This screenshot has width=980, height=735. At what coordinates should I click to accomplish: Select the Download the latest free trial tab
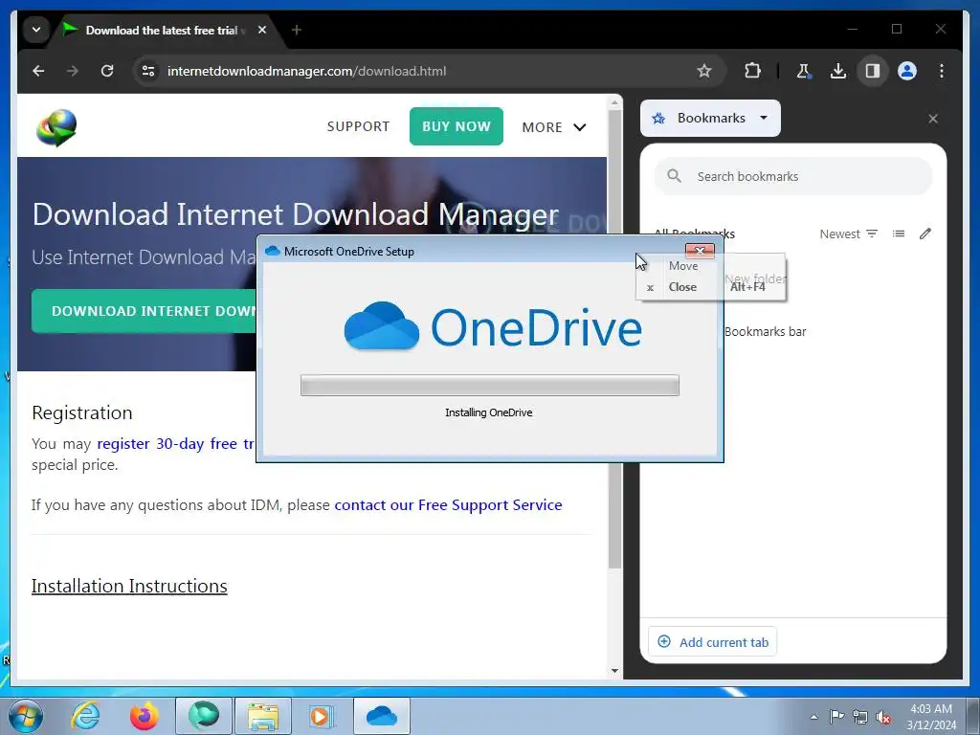coord(161,30)
